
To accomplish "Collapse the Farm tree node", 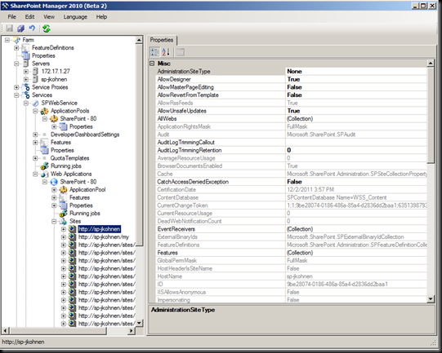I will click(7, 40).
